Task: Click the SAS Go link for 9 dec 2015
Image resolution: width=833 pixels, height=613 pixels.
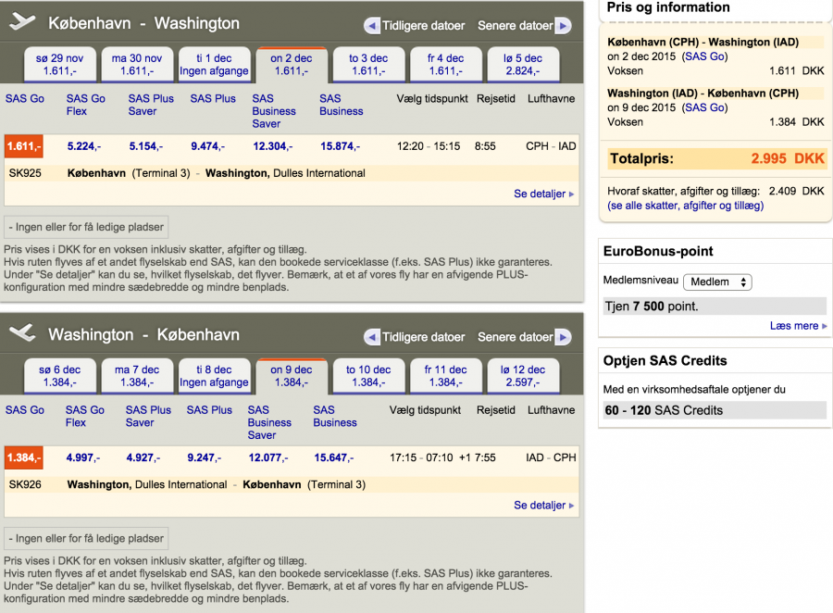Action: point(704,107)
